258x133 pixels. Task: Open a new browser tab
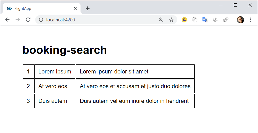click(88, 8)
